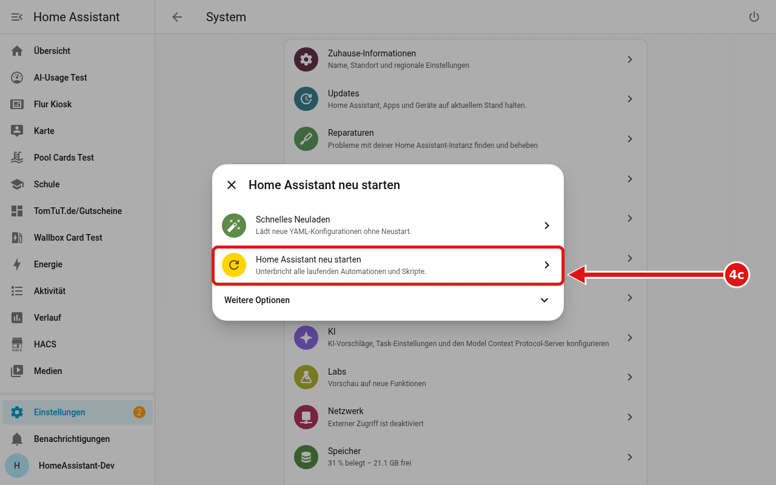
Task: Click the chevron on the Zuhause-Informationen row
Action: pyautogui.click(x=630, y=59)
